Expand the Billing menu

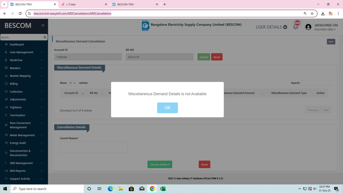[x=24, y=84]
